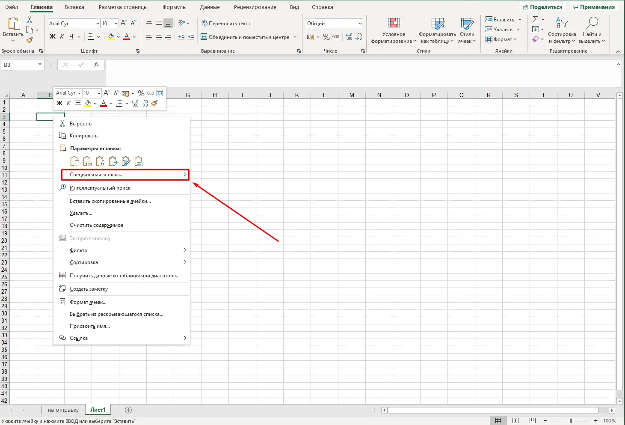This screenshot has height=425, width=625.
Task: Paste formatting option icon with brush
Action: pyautogui.click(x=126, y=161)
